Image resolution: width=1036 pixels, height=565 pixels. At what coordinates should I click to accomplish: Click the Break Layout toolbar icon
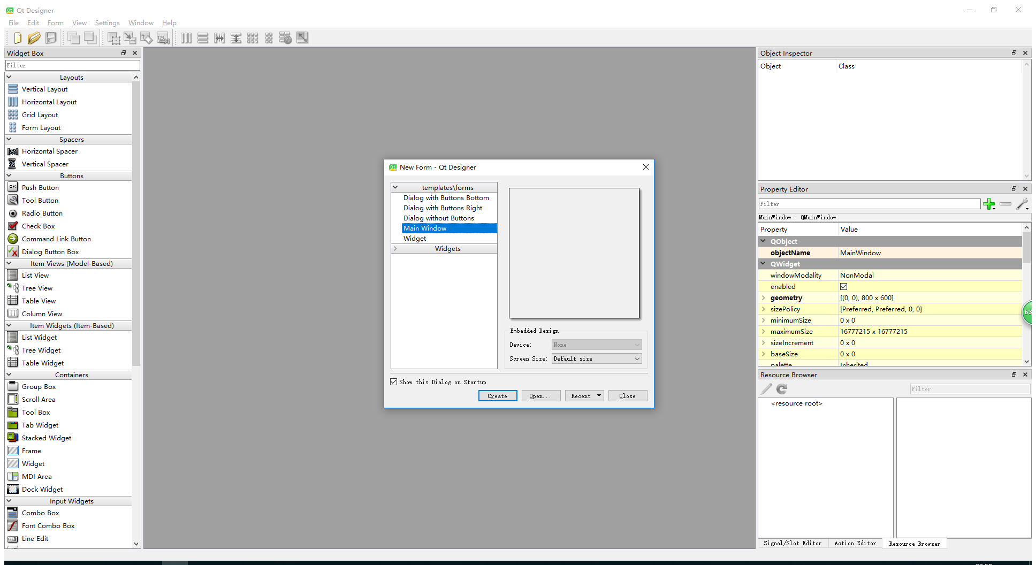tap(285, 38)
